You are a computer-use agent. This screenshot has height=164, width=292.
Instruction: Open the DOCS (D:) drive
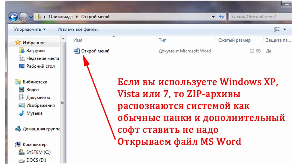36,160
